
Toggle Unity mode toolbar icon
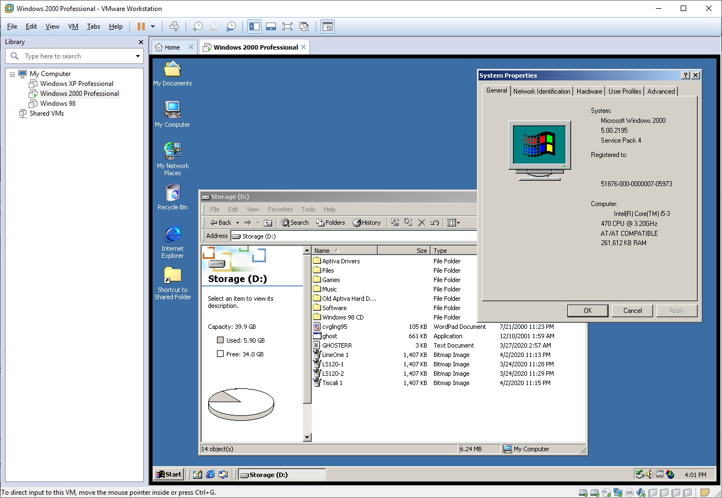pyautogui.click(x=304, y=26)
